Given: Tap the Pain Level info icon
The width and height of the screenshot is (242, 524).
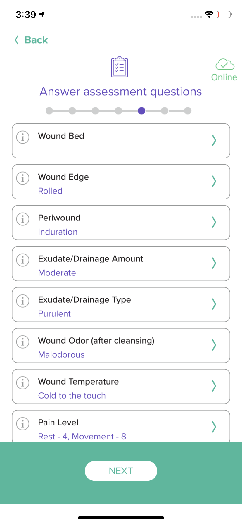Looking at the screenshot, I should (x=23, y=423).
